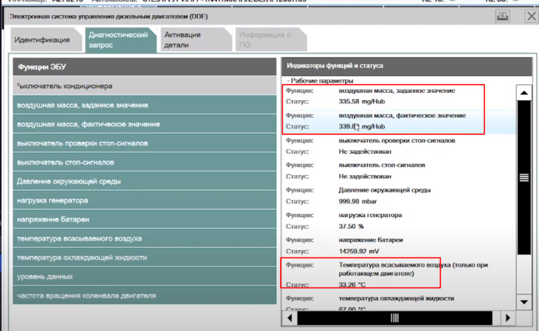Viewport: 539px width, 331px height.
Task: Select частота вращения коленвала двигателя
Action: pyautogui.click(x=144, y=295)
